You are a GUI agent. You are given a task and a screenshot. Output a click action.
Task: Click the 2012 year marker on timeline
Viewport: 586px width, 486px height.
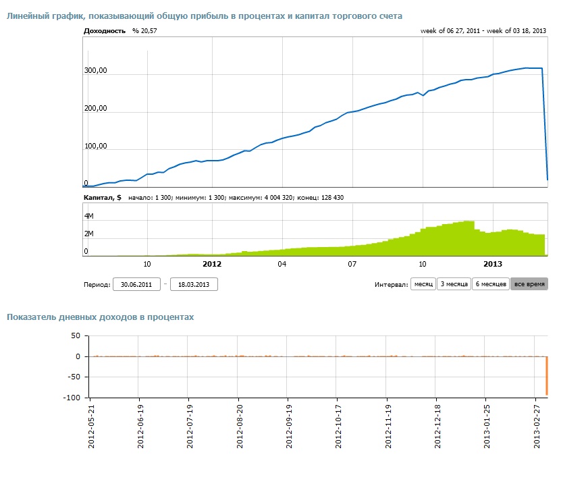click(212, 264)
